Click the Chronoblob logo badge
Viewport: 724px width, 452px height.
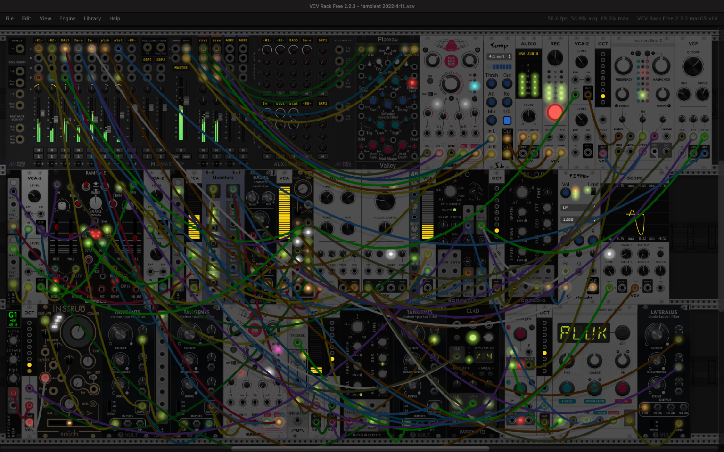(451, 61)
